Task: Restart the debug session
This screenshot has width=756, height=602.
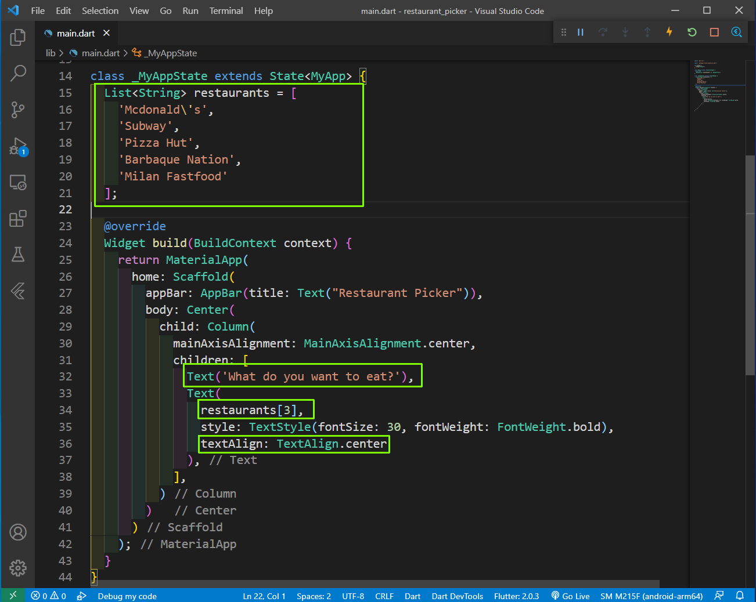Action: 692,32
